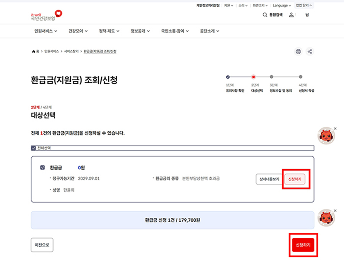Click the 2029.09.01 청구가능기간 date
The image size is (344, 266).
[89, 178]
